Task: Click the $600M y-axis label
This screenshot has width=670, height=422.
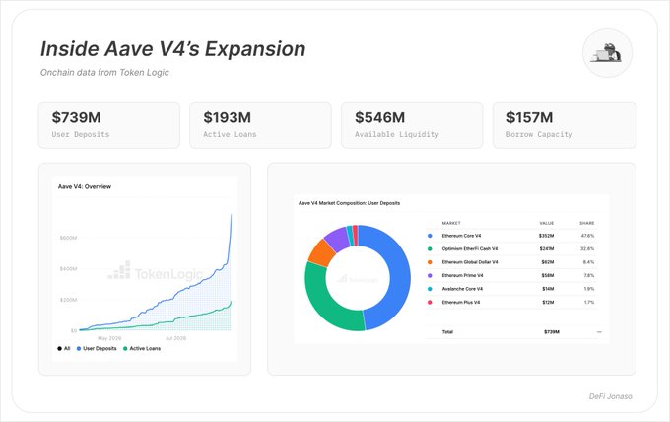Action: (68, 238)
